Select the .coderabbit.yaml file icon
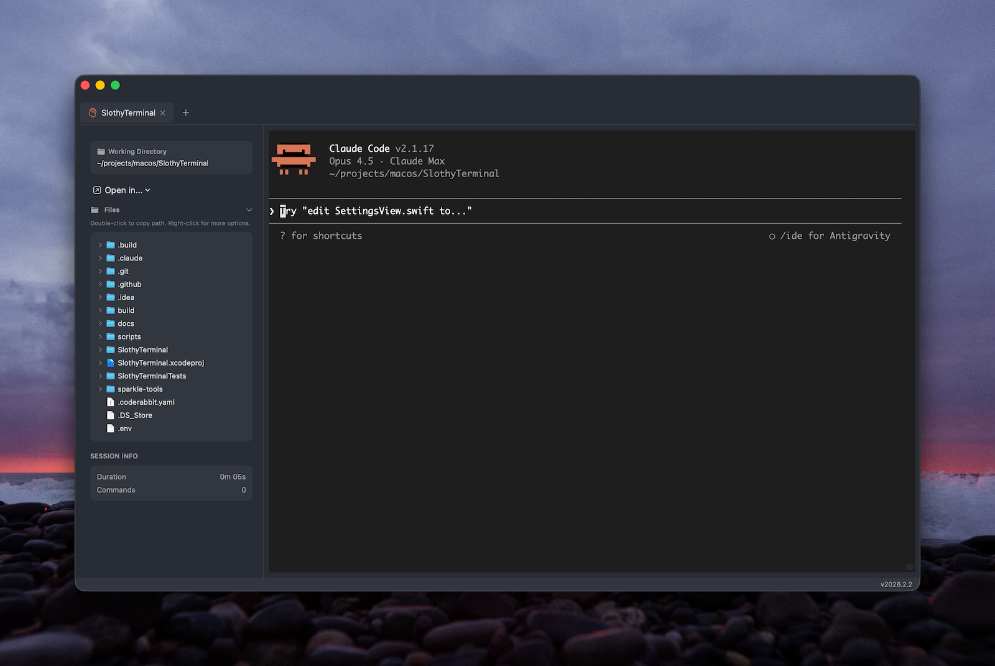Viewport: 995px width, 666px height. coord(111,402)
